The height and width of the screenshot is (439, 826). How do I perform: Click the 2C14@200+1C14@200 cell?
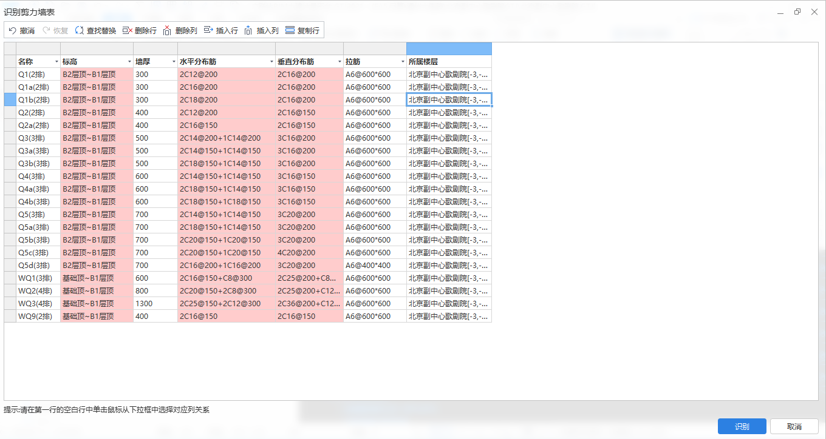tap(227, 138)
